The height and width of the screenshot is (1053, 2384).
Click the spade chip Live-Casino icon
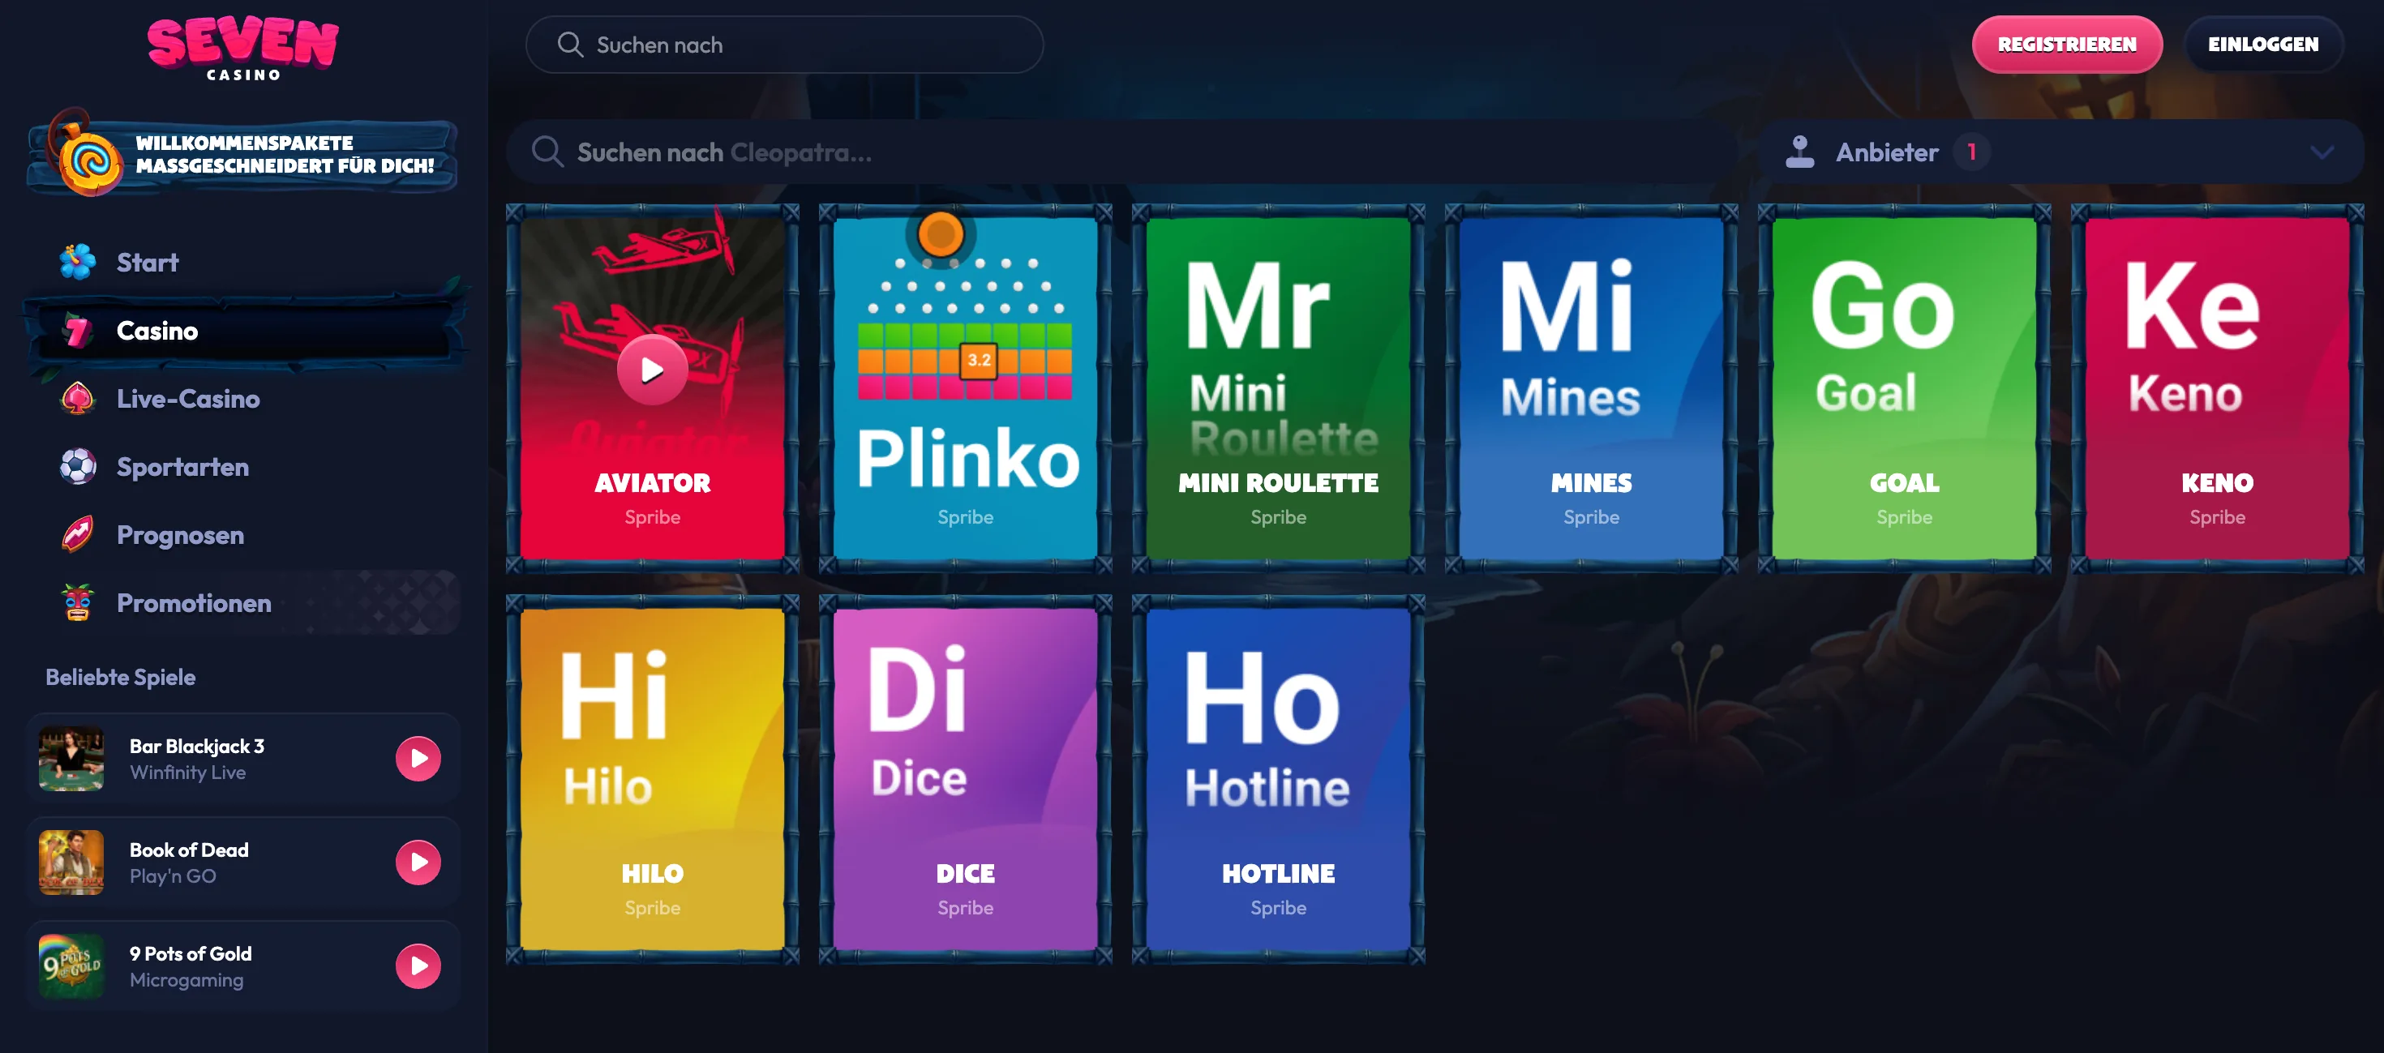coord(78,399)
